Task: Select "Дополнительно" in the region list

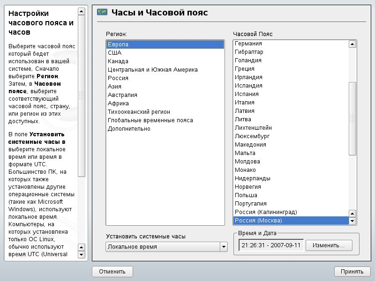Action: coord(129,129)
